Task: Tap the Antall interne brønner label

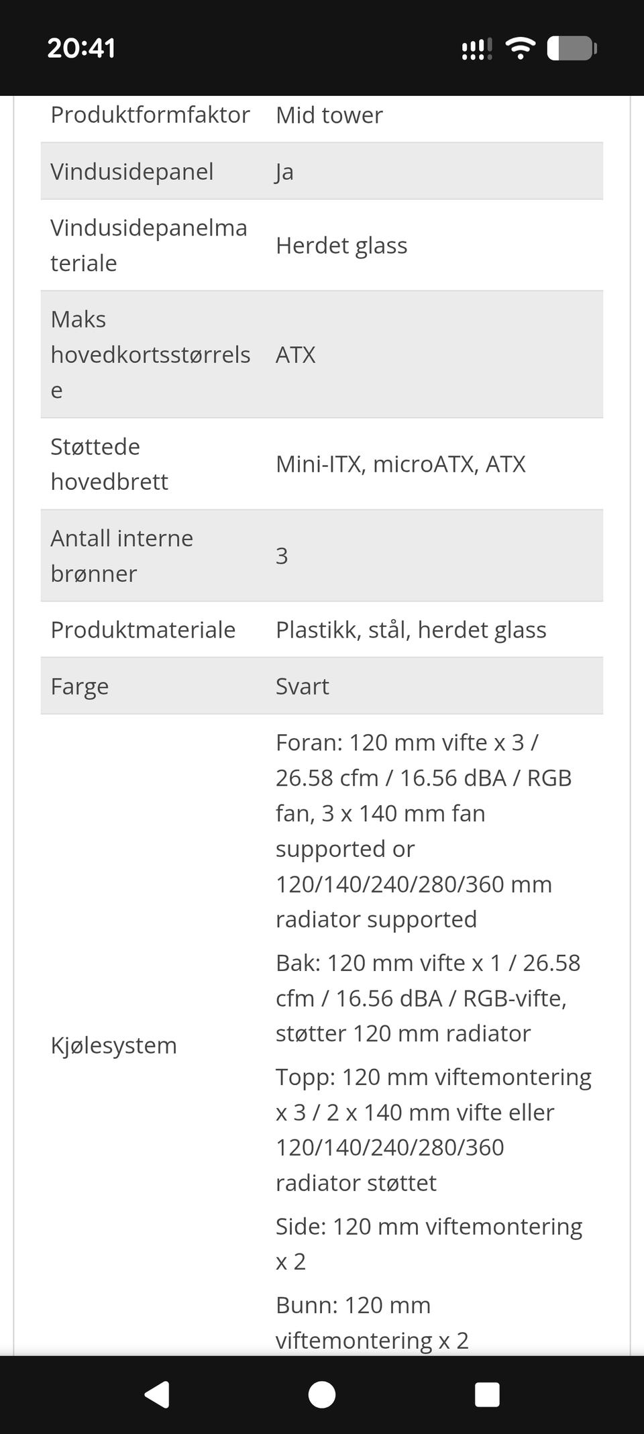Action: click(x=121, y=556)
